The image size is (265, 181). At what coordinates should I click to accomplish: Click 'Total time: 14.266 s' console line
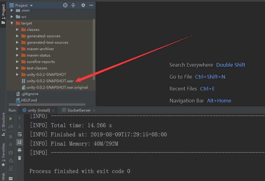(71, 125)
